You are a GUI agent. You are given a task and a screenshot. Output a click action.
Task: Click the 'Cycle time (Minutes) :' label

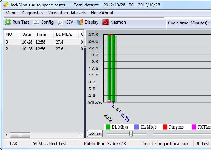point(189,23)
